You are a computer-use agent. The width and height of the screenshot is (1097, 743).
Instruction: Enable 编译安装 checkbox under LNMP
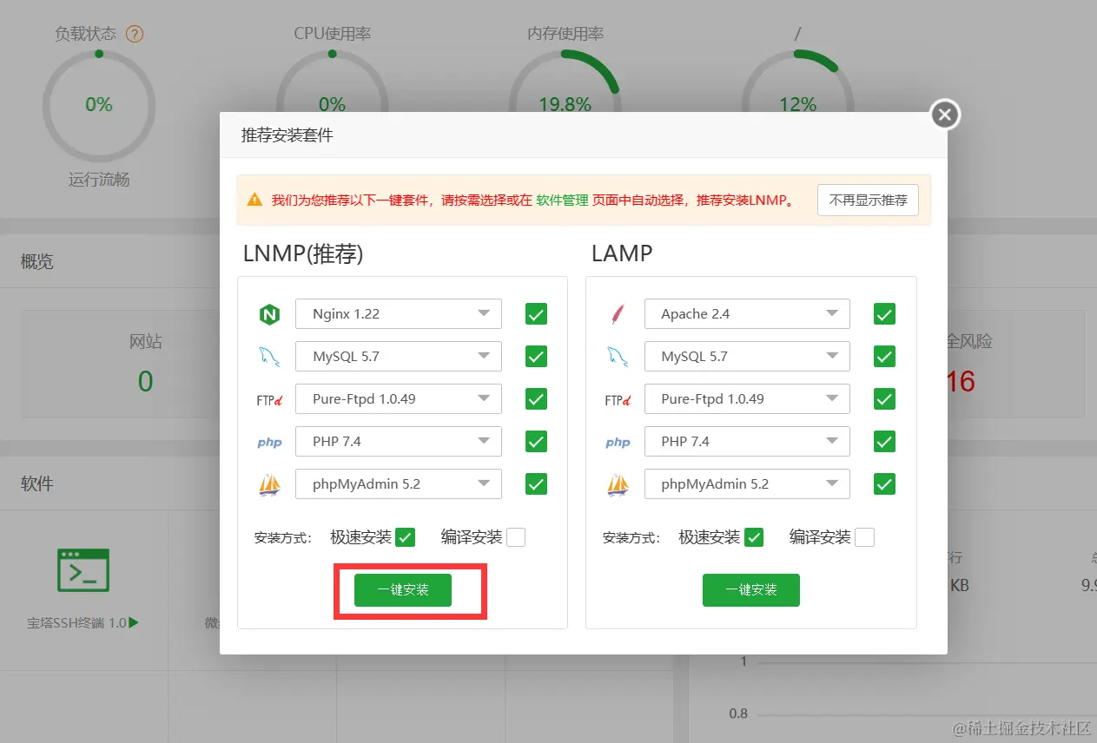tap(516, 537)
